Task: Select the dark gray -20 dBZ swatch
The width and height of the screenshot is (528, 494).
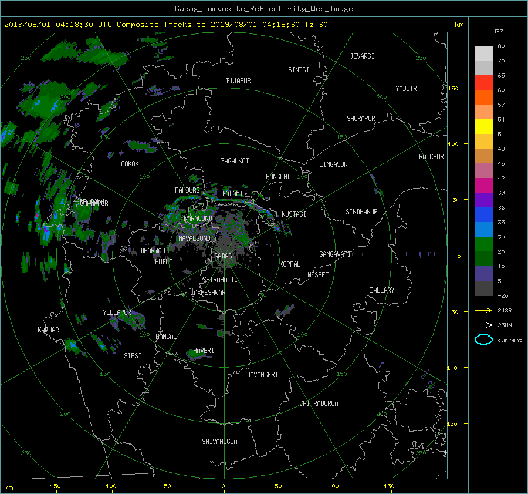Action: 483,288
